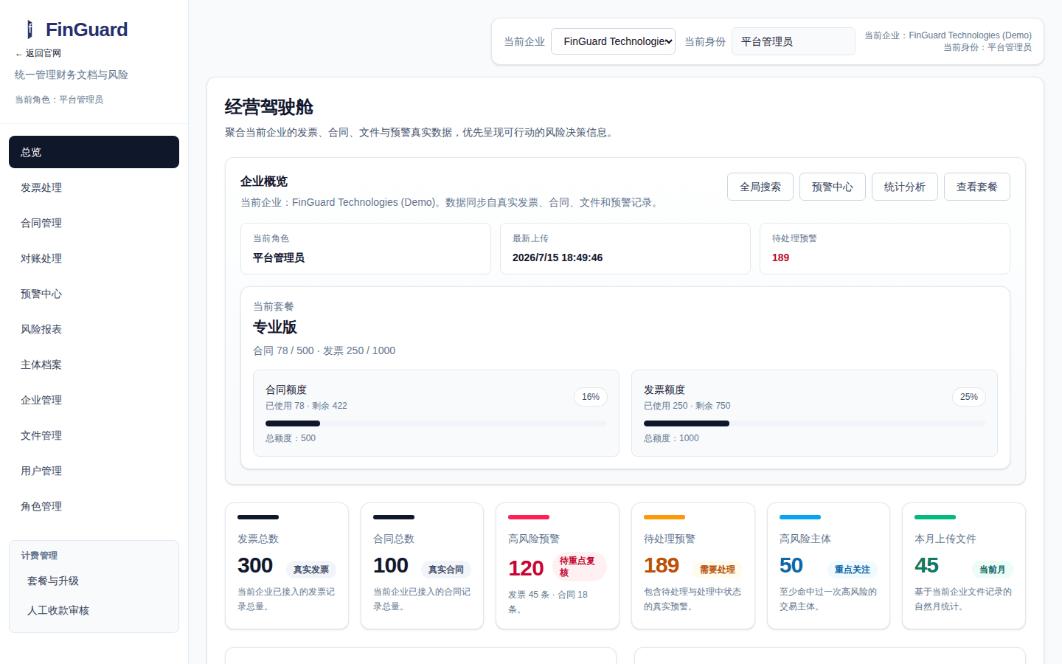The height and width of the screenshot is (664, 1062).
Task: Click the 已使用 78 · 剩余 422 text
Action: (306, 406)
